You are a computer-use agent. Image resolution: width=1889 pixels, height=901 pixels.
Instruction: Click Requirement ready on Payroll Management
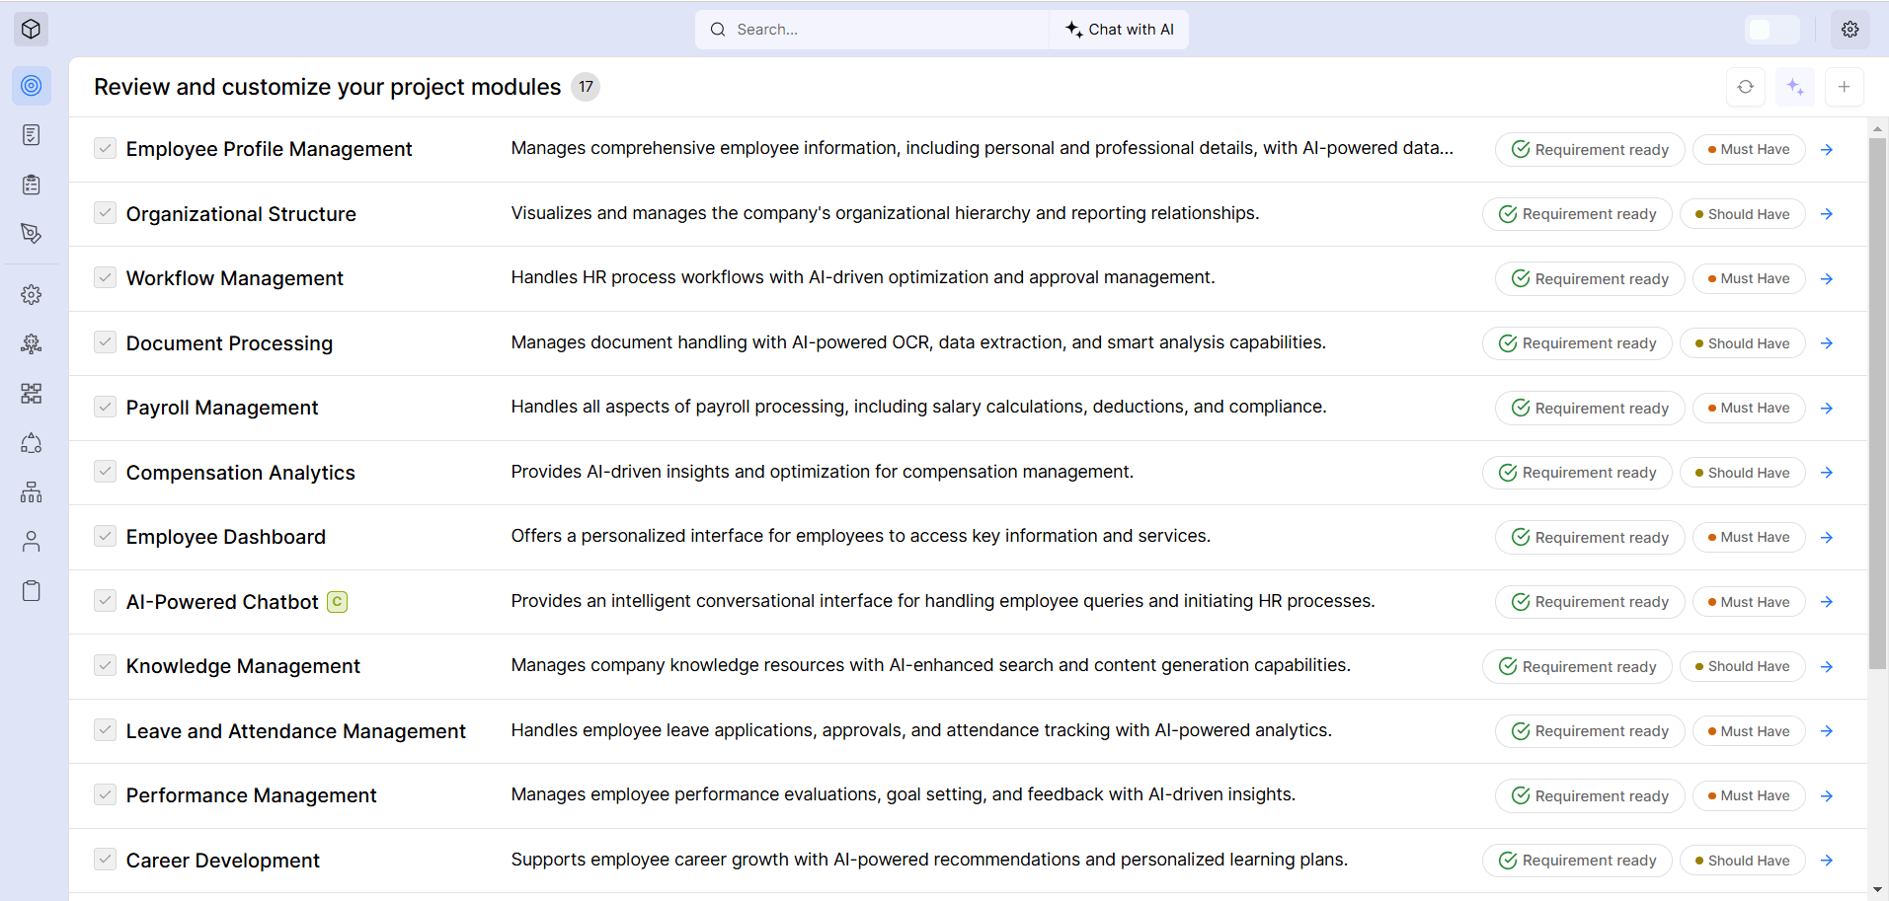[1590, 409]
